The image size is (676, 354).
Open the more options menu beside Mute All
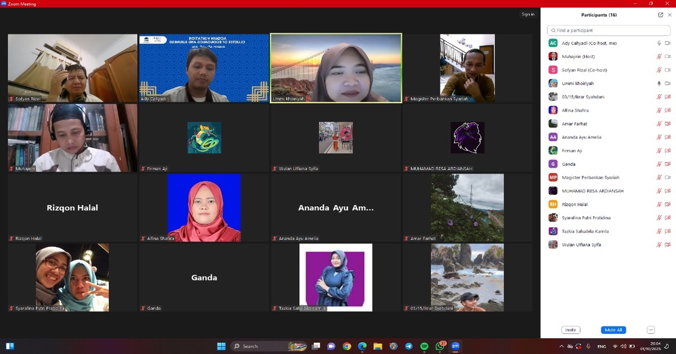pyautogui.click(x=651, y=330)
